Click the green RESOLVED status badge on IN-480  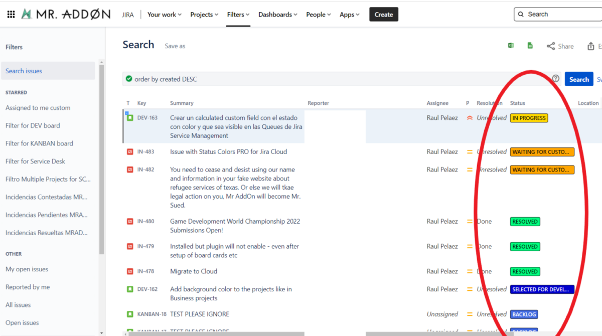pos(525,221)
